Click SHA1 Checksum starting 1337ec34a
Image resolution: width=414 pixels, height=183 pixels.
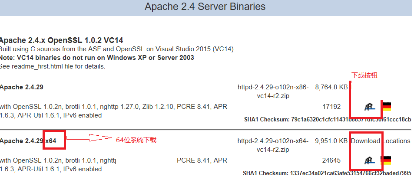[327, 173]
